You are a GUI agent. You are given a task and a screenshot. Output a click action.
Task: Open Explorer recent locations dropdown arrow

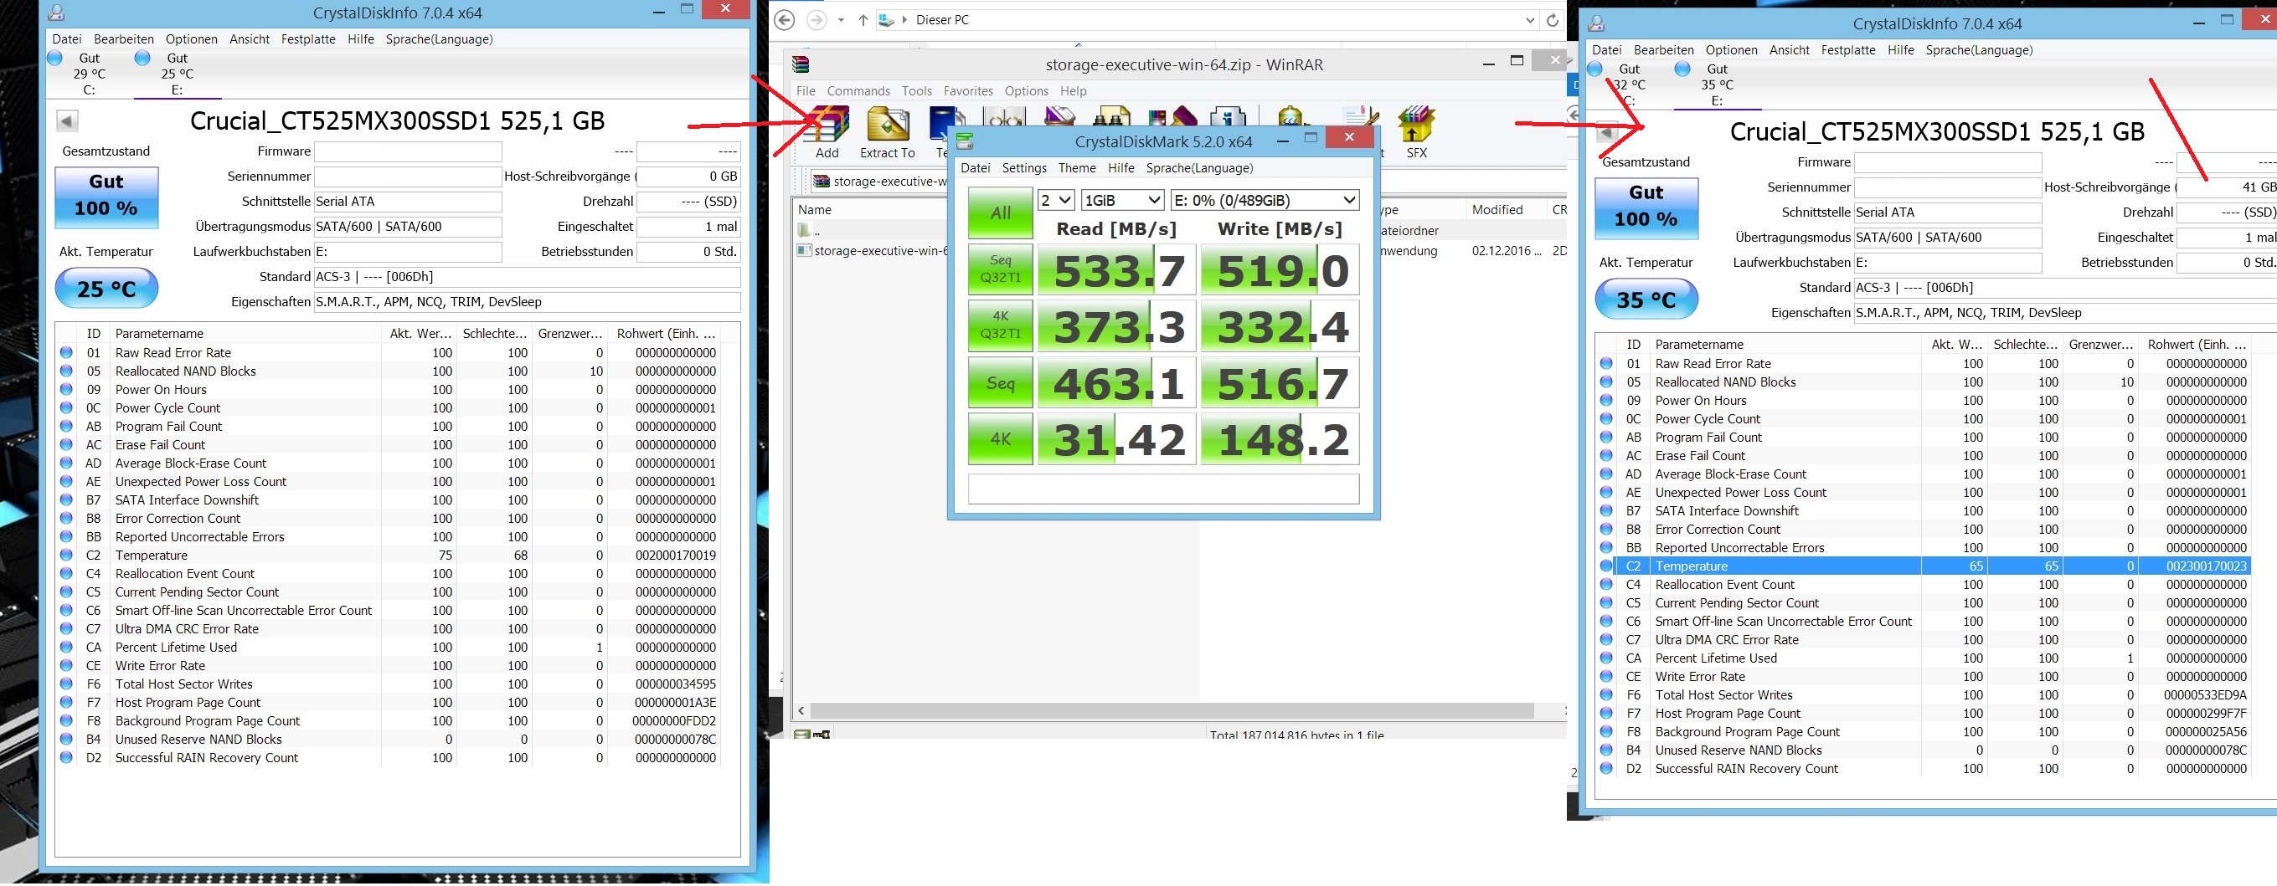(x=841, y=20)
